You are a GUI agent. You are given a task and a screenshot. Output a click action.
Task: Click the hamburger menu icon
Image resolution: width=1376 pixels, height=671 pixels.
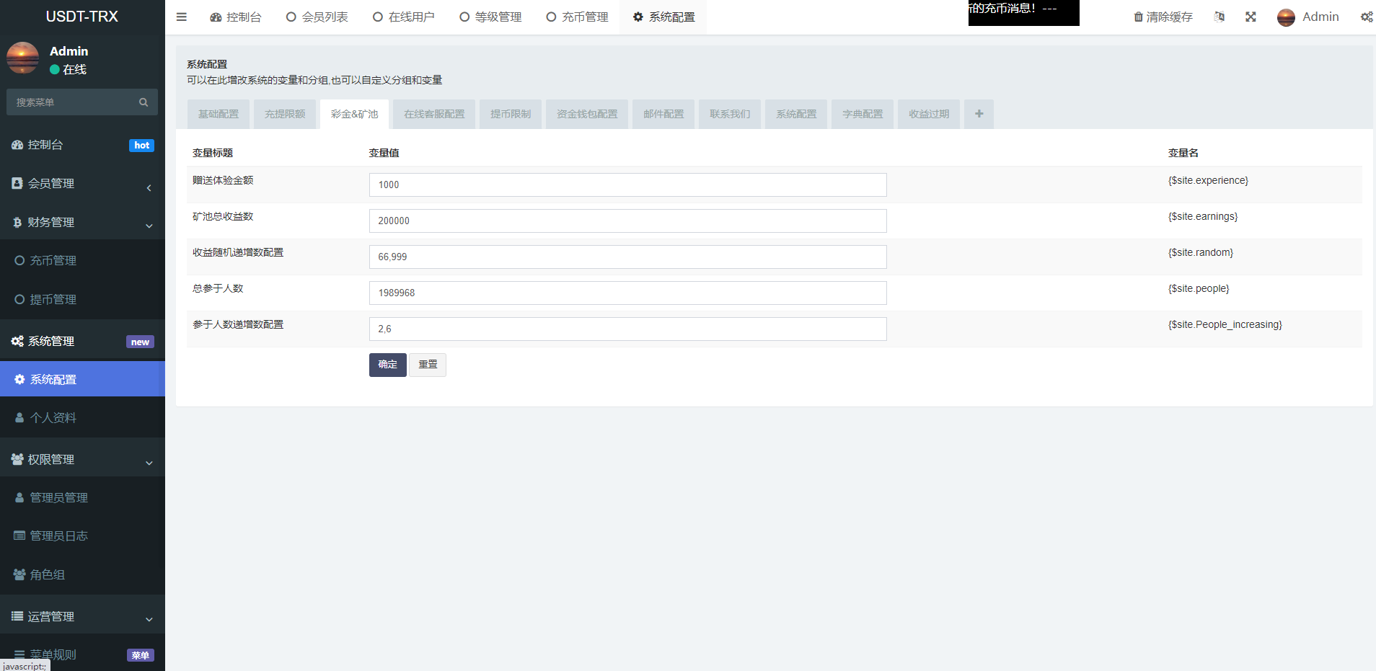pyautogui.click(x=181, y=17)
